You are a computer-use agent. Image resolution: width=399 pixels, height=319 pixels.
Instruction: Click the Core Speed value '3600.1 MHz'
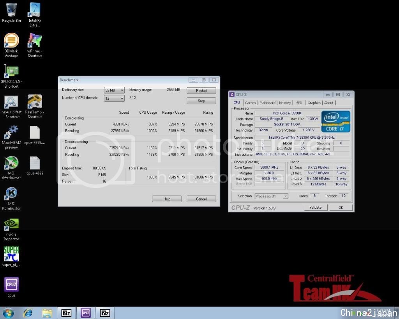[x=269, y=167]
